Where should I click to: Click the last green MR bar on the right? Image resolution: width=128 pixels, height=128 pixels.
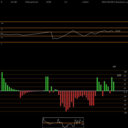click(x=114, y=86)
